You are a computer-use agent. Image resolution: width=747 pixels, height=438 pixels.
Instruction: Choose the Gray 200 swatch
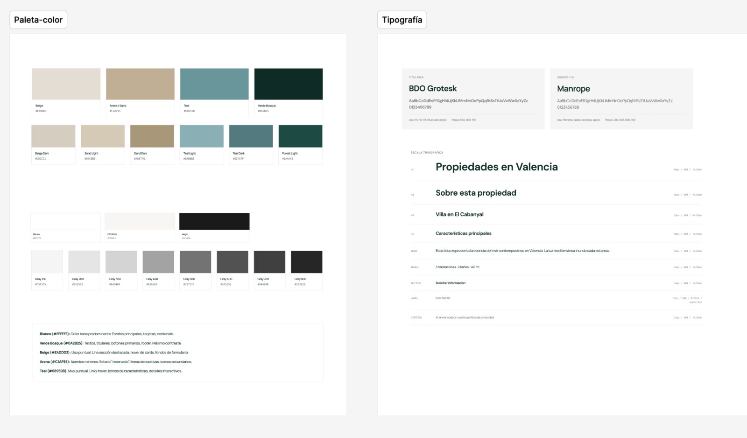click(x=84, y=262)
